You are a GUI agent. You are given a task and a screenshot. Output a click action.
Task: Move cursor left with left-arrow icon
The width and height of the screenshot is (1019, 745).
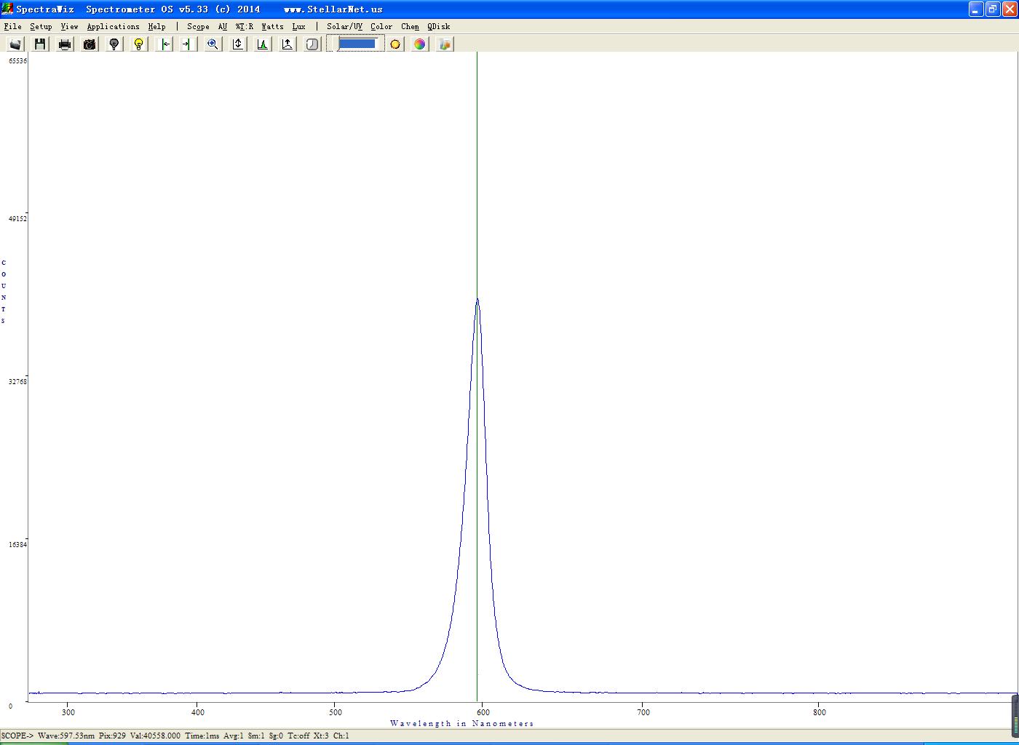pyautogui.click(x=165, y=44)
